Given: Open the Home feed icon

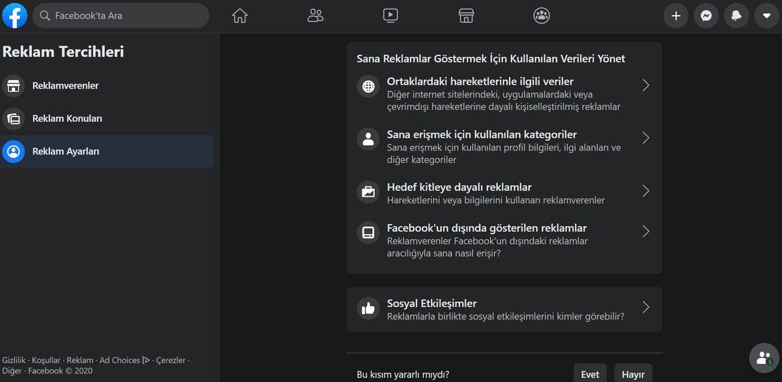Looking at the screenshot, I should pyautogui.click(x=239, y=15).
